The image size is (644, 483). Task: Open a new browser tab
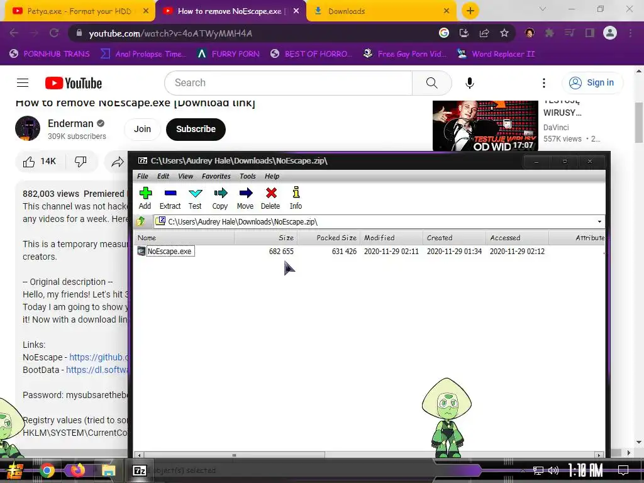pyautogui.click(x=470, y=11)
